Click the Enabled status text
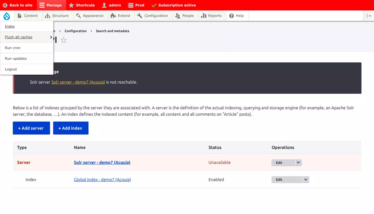The width and height of the screenshot is (374, 214). [x=216, y=180]
